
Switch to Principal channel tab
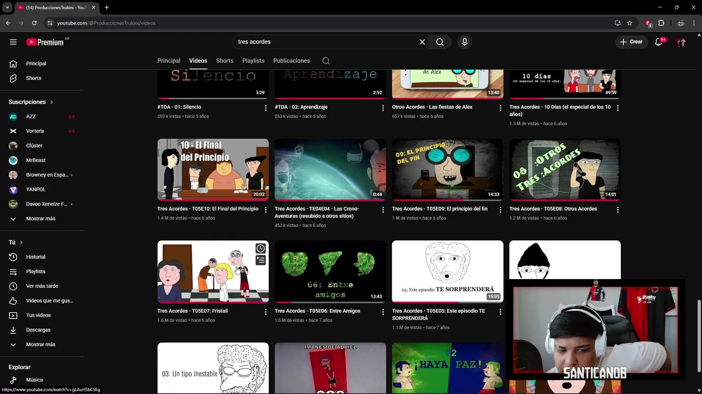coord(169,61)
